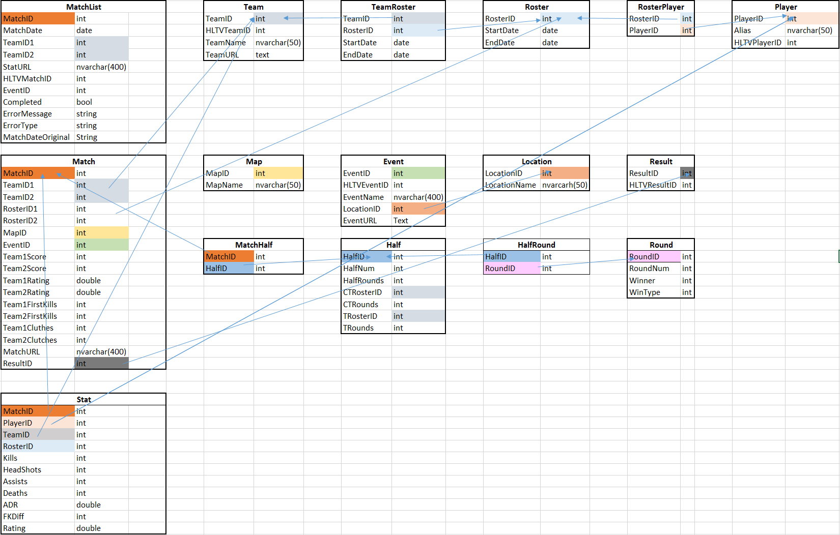840x535 pixels.
Task: Click the Team1Rating cell
Action: [38, 281]
